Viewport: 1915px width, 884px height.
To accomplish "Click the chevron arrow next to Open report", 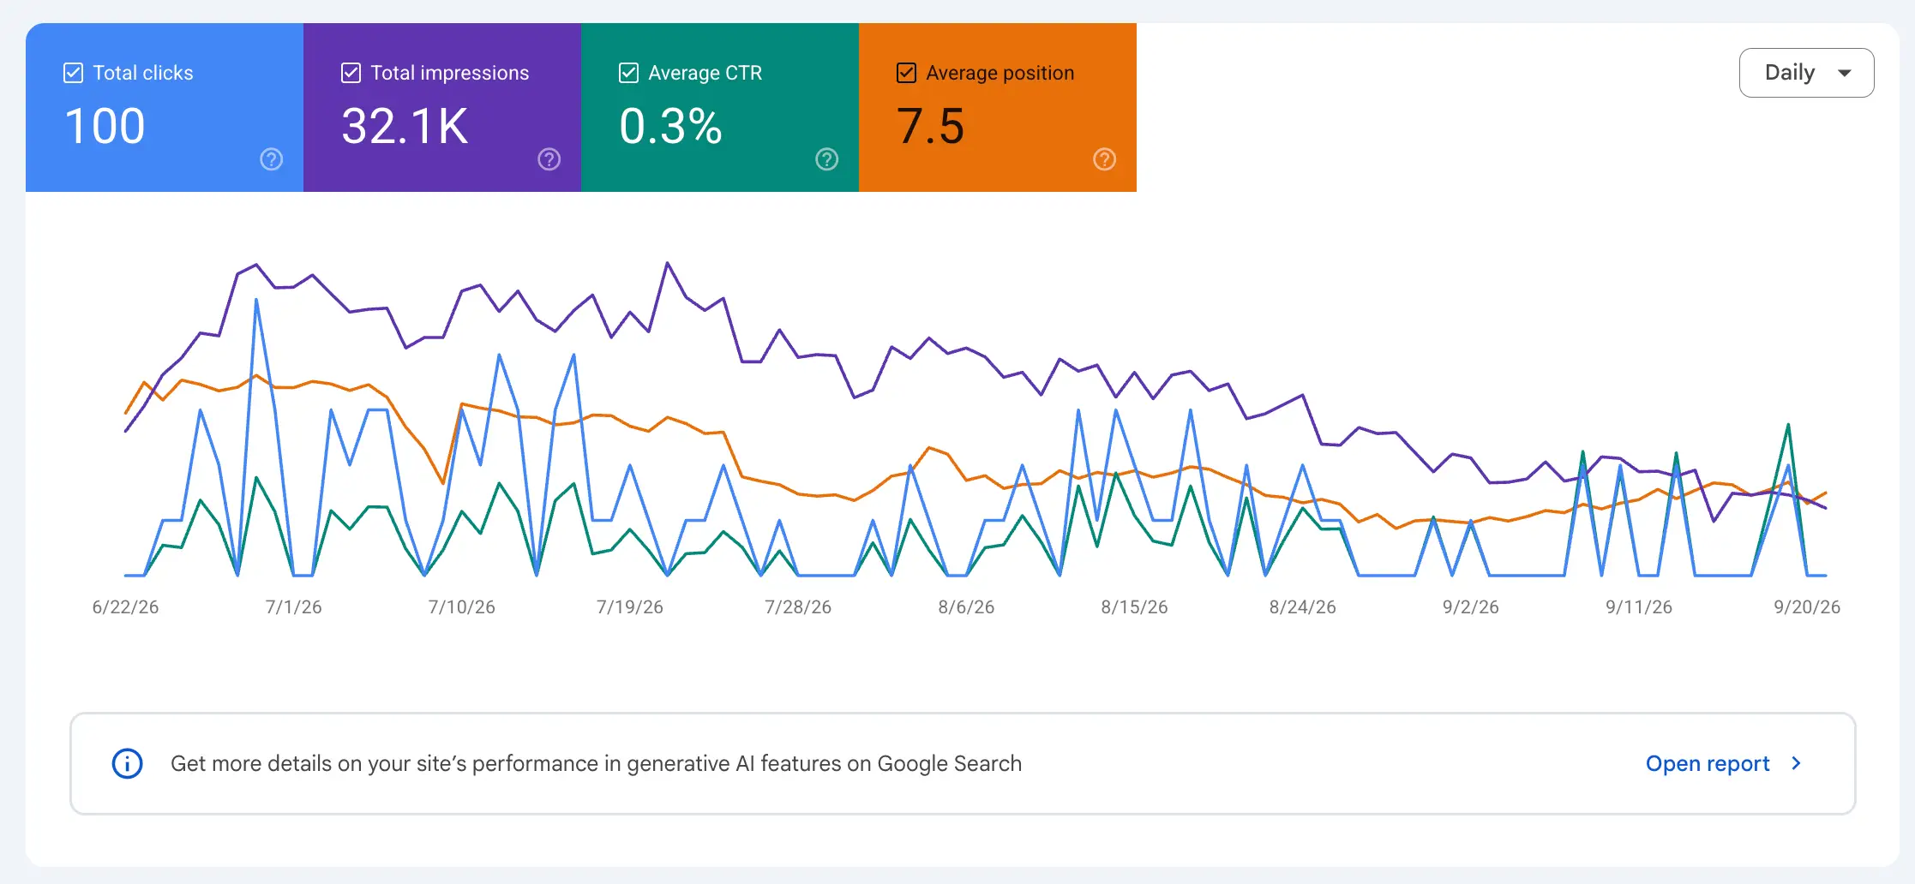I will (1797, 763).
